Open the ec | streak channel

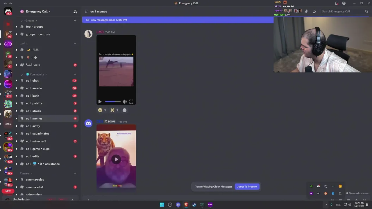pos(48,111)
